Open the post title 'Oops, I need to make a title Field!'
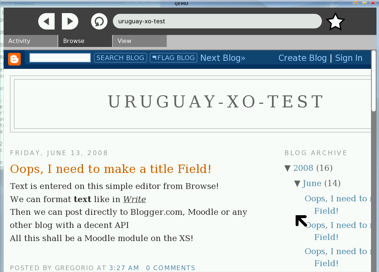 point(111,169)
